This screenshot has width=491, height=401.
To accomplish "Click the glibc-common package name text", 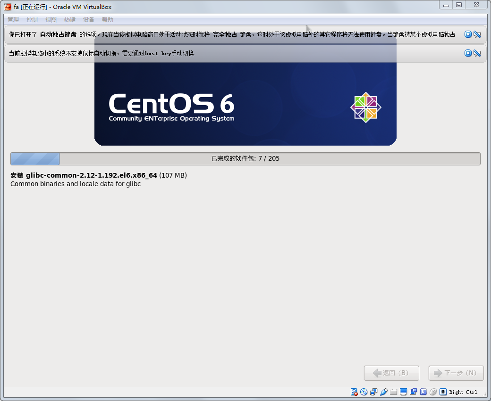I will (x=92, y=175).
